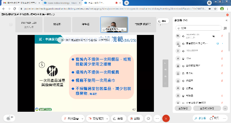231x123 pixels.
Task: Click fullscreen button on shared-content side toolbar
Action: pos(165,83)
